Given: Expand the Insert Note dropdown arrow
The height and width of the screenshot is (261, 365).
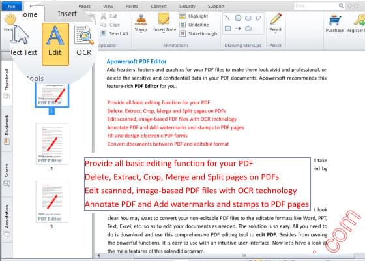Looking at the screenshot, I should click(x=164, y=33).
